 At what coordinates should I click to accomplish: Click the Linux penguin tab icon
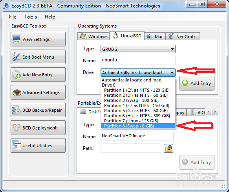115,35
